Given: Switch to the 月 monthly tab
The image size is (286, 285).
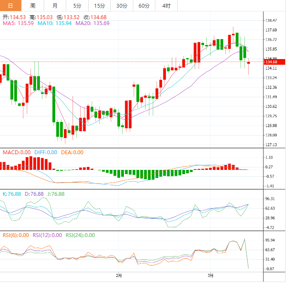Looking at the screenshot, I should (55, 6).
